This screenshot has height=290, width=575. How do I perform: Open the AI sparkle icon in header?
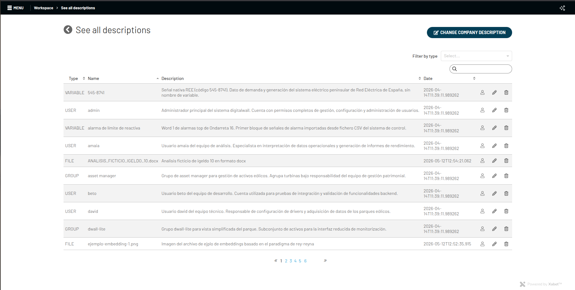tap(562, 8)
